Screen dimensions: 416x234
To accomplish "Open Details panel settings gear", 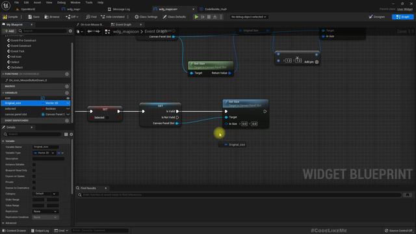I will point(71,135).
